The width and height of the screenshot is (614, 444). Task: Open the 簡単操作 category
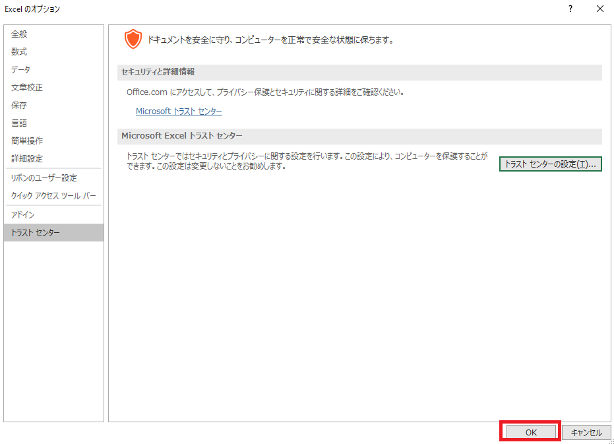tap(53, 141)
